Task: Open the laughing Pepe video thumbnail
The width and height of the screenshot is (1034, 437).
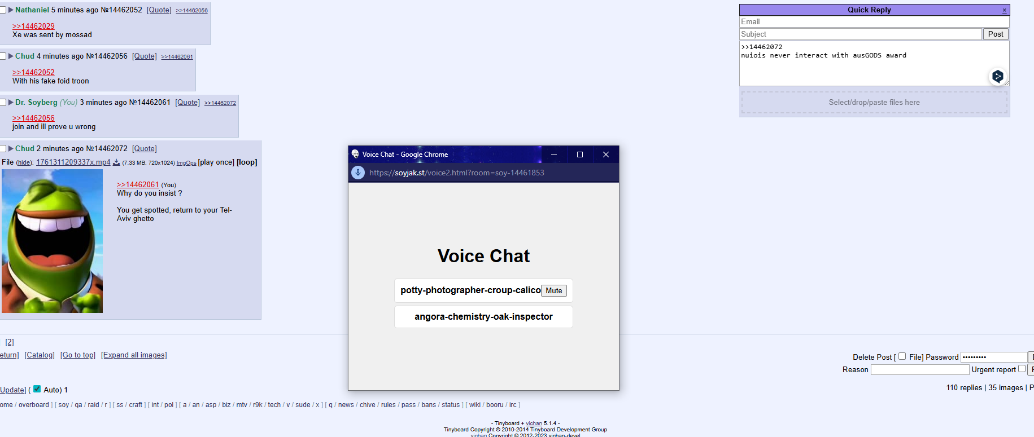Action: 53,241
